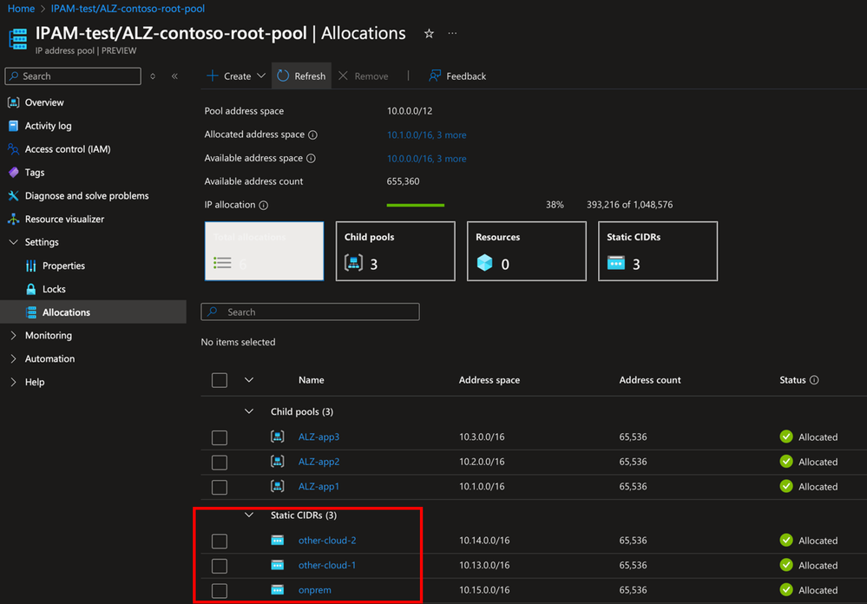This screenshot has height=604, width=867.
Task: Filter by the Child pools card
Action: point(396,251)
